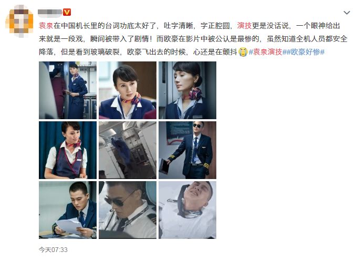The width and height of the screenshot is (356, 262).
Task: Open first thumbnail of standing flight attendant
Action: pos(68,90)
